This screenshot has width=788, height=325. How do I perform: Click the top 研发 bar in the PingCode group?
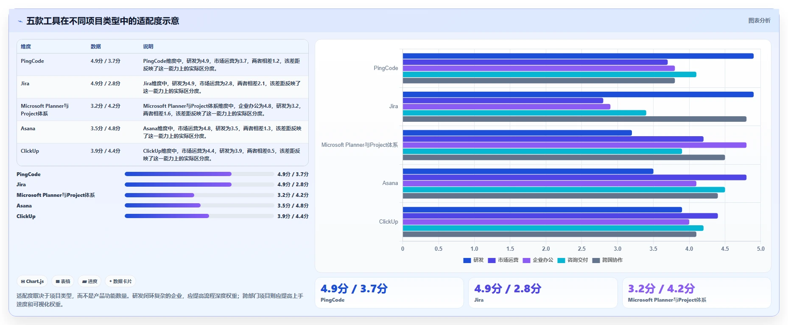coord(578,56)
